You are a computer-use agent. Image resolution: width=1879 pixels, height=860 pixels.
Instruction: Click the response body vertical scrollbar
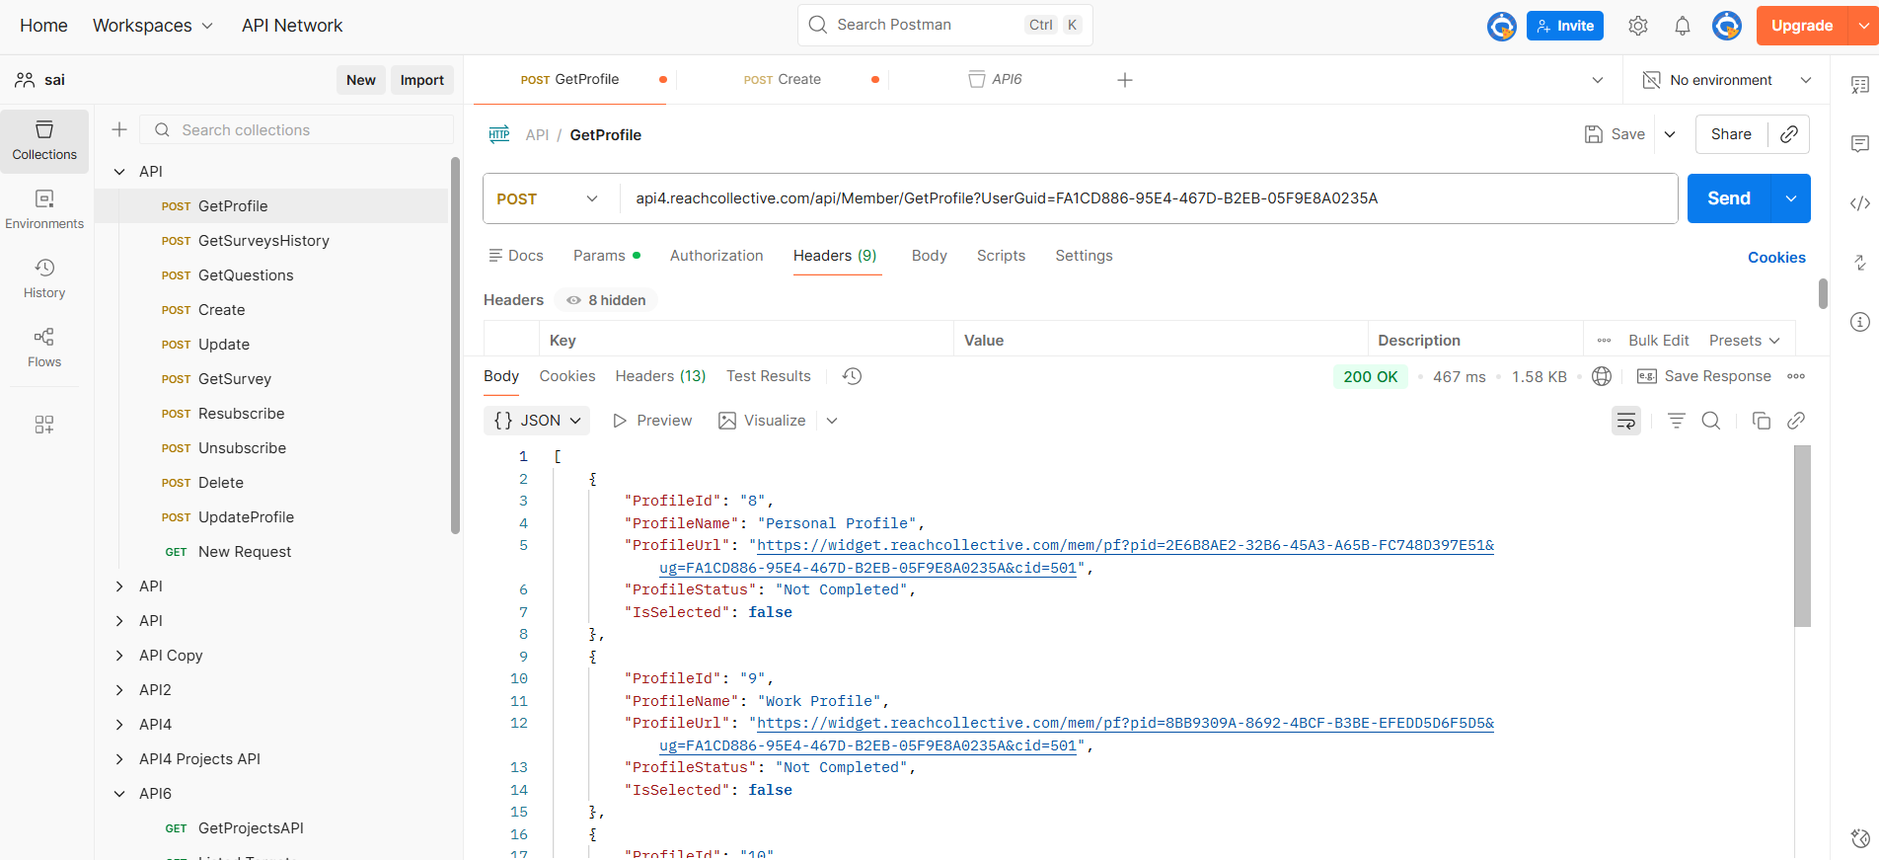coord(1802,536)
